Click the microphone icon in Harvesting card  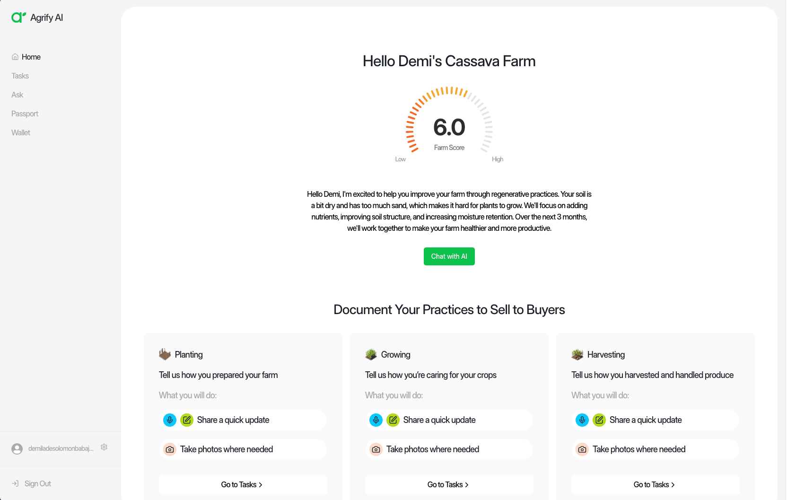point(582,420)
